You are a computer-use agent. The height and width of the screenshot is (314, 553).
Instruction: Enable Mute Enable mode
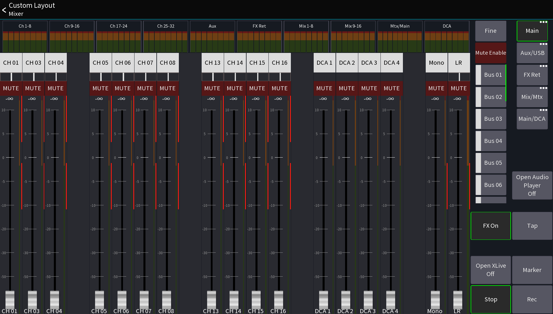click(490, 53)
